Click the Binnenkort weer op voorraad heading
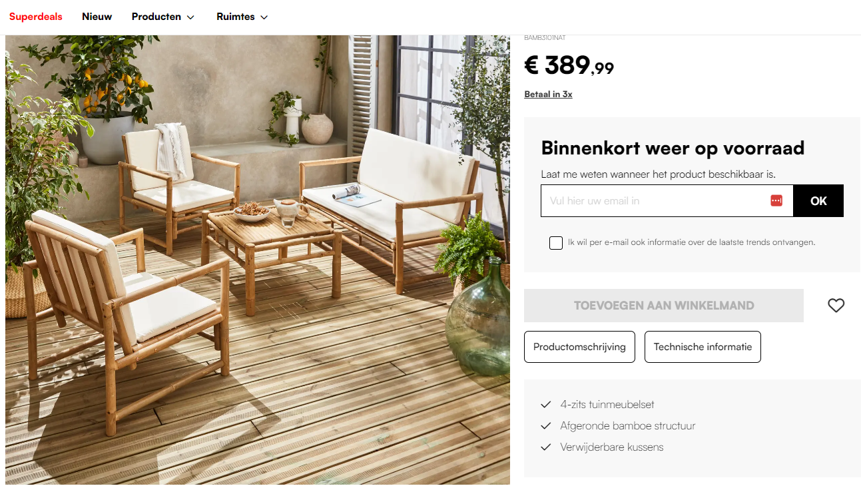The height and width of the screenshot is (490, 861). 673,147
